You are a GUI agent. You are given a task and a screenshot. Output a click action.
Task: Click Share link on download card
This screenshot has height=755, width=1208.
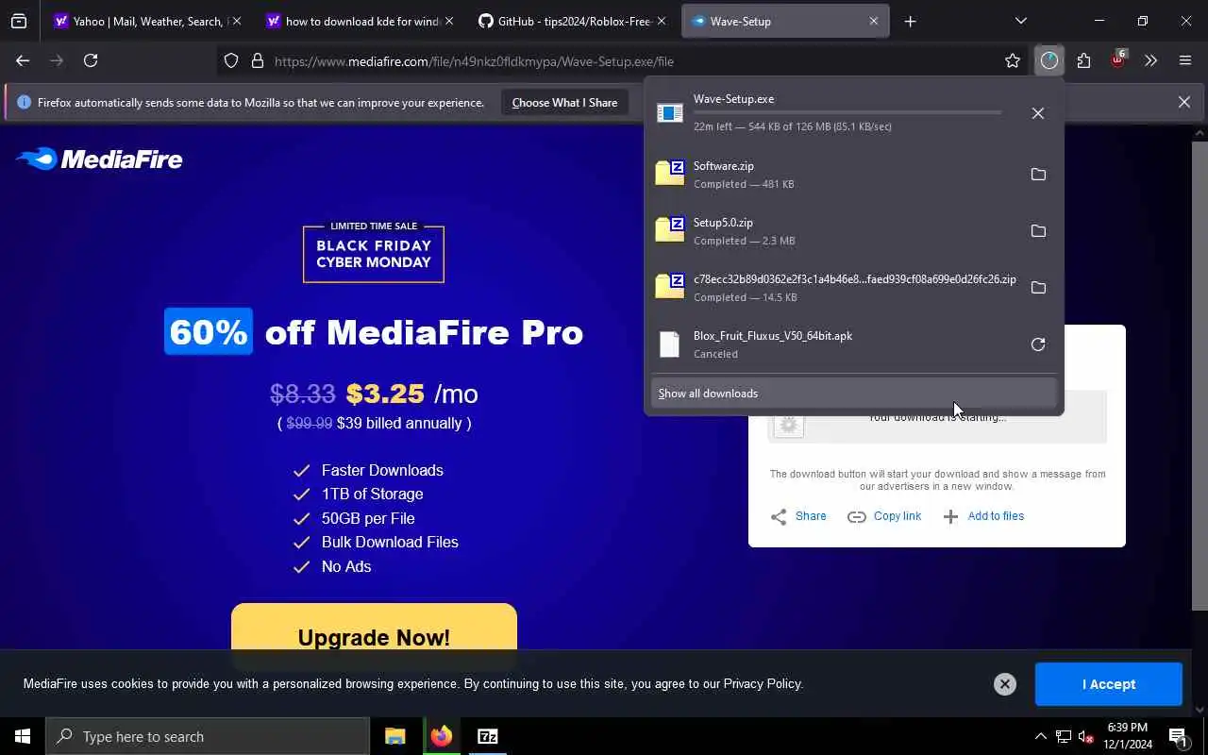798,516
